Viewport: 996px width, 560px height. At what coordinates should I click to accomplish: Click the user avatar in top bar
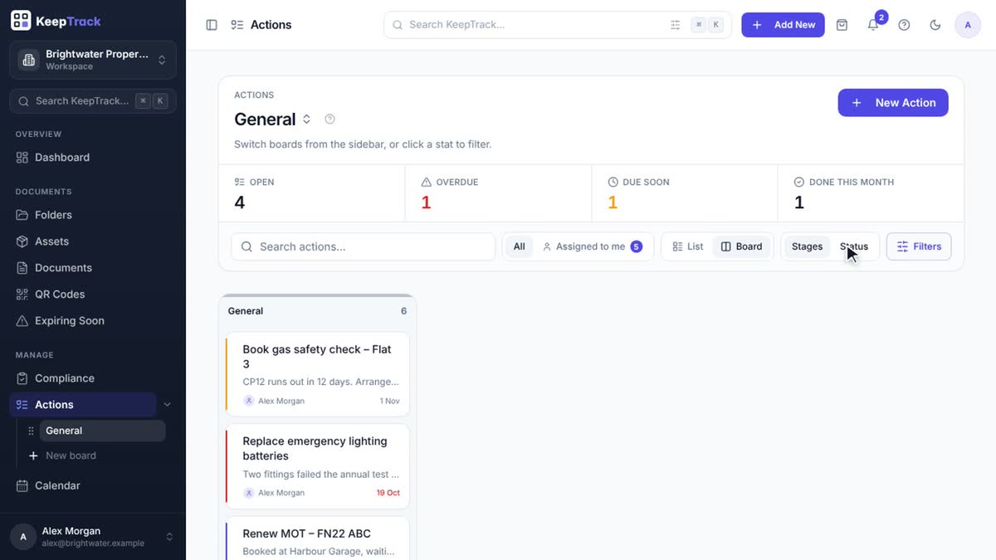tap(968, 25)
